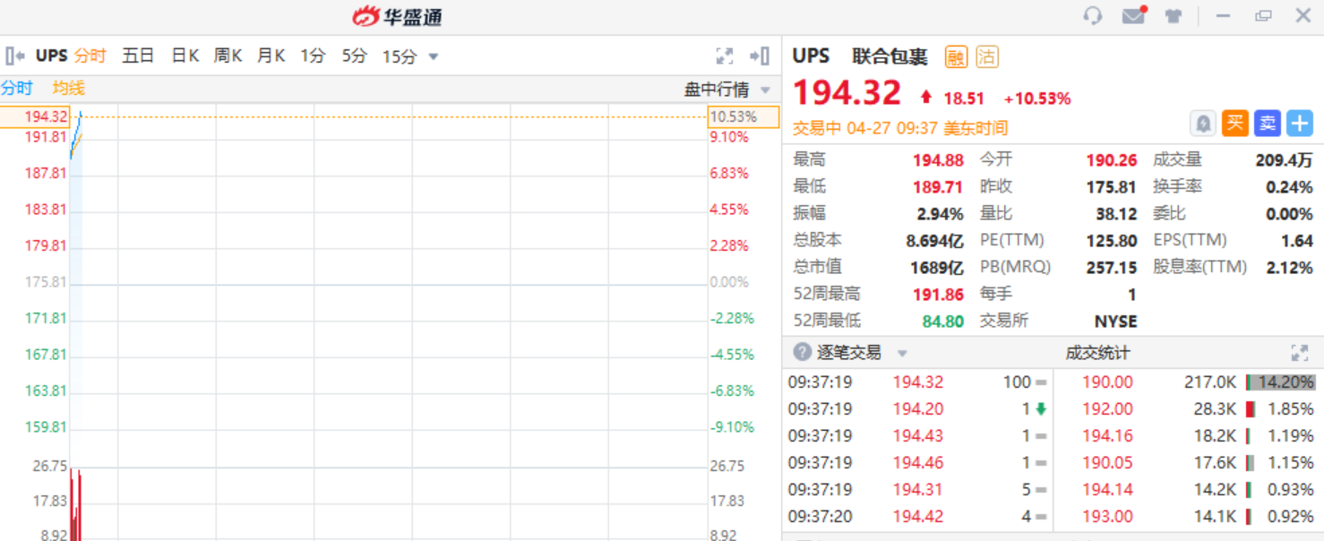Click the 成交统计 header
The image size is (1324, 541).
point(1097,353)
